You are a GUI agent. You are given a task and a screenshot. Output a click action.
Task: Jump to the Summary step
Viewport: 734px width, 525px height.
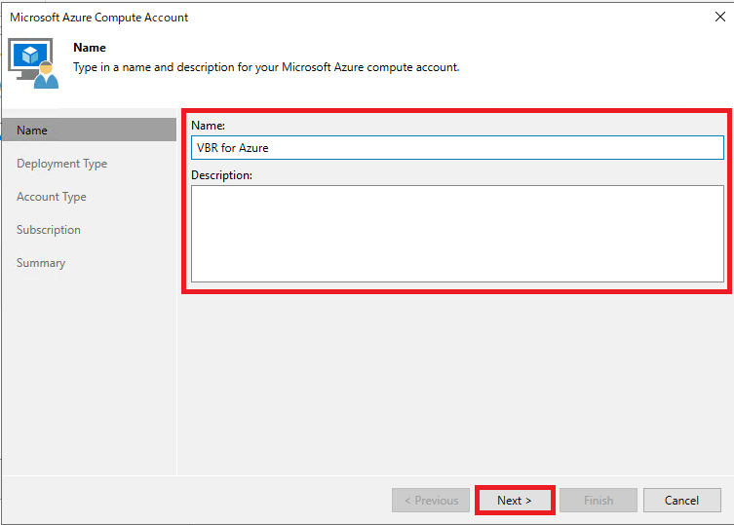(41, 263)
